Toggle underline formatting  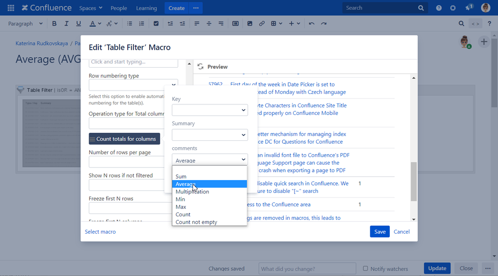(78, 23)
